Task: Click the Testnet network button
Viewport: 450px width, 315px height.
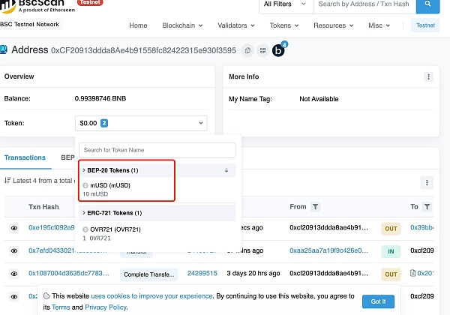Action: [425, 25]
